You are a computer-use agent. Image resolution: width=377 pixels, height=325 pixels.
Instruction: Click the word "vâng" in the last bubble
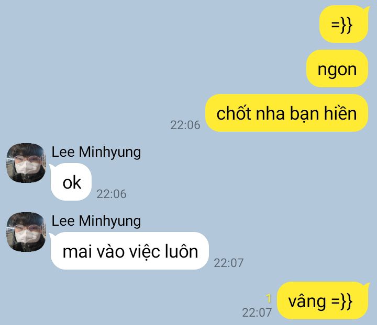(x=307, y=301)
